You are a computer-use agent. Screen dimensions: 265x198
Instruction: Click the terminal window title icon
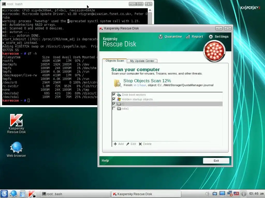[x=4, y=4]
